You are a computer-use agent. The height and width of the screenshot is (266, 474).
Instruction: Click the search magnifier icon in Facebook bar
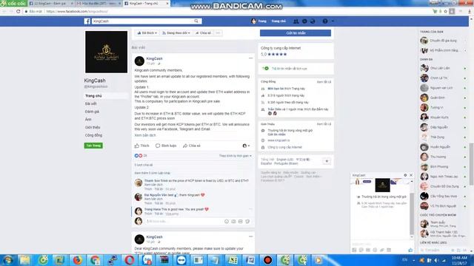coord(196,21)
